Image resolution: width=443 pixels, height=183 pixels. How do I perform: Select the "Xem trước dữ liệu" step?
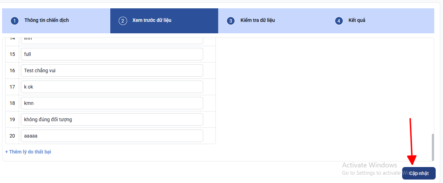[x=152, y=20]
